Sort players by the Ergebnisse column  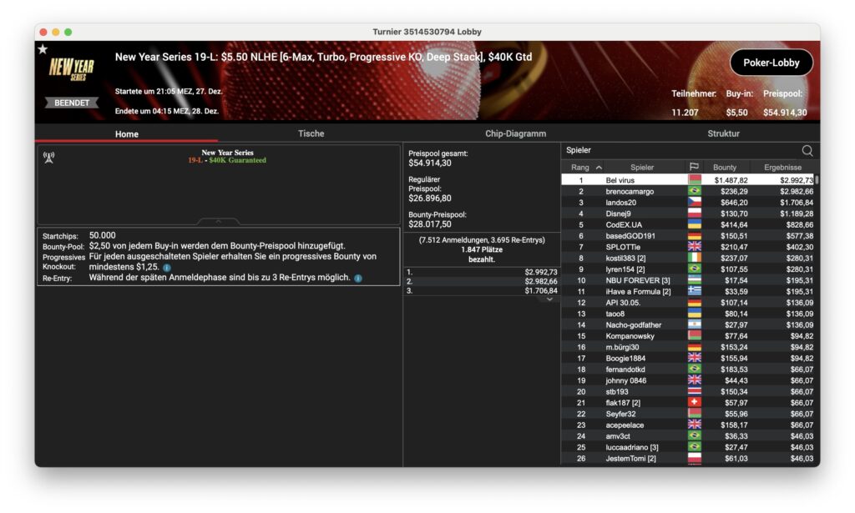click(783, 168)
